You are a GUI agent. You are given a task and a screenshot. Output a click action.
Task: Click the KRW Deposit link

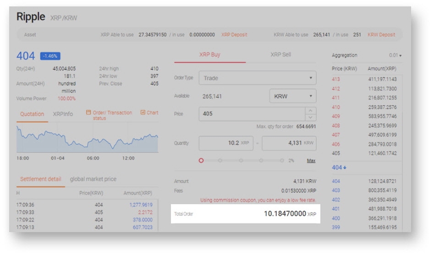coord(381,35)
